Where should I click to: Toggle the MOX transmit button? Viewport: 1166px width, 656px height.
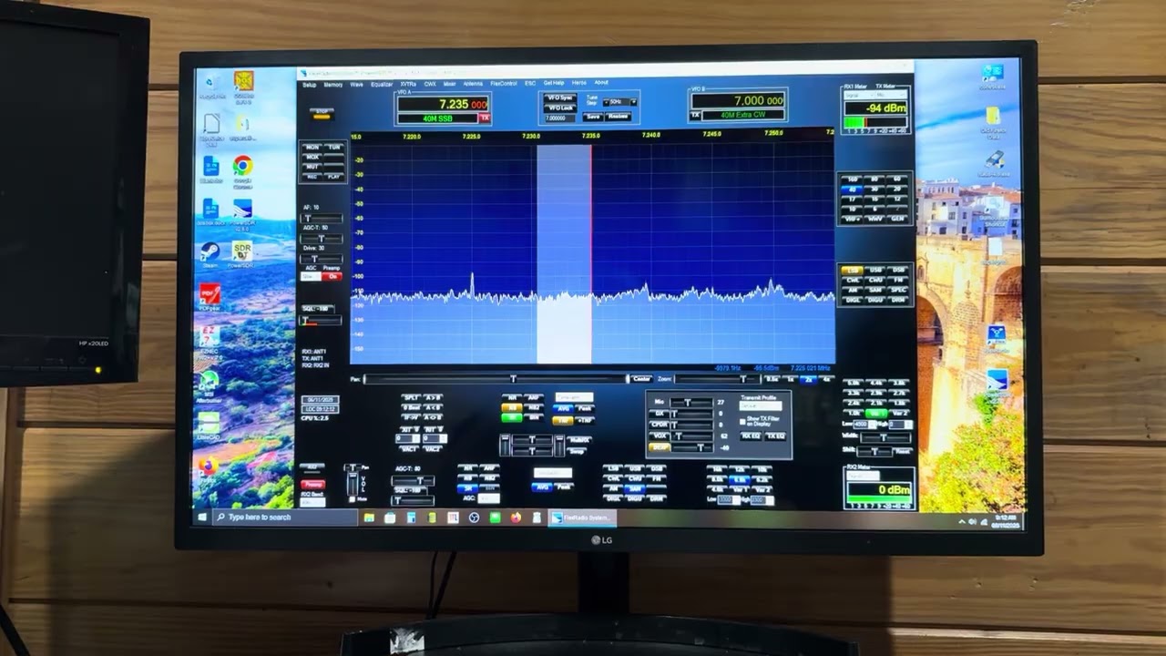pyautogui.click(x=312, y=157)
